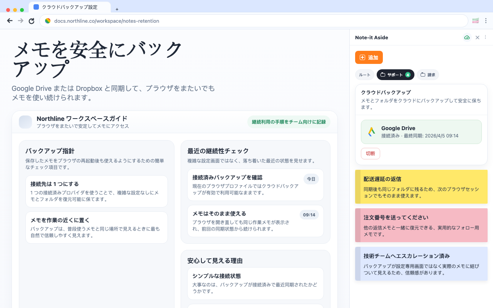This screenshot has height=308, width=493.
Task: Click the extension icon right of the address bar
Action: 475,20
